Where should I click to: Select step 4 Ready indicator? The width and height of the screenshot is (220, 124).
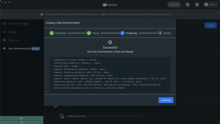[160, 33]
